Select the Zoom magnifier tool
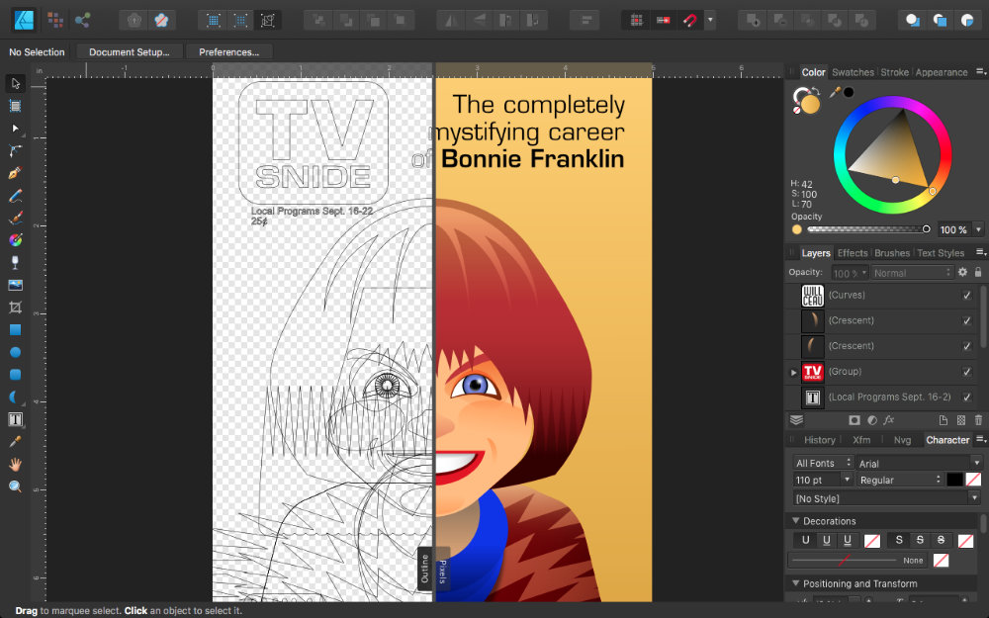 [15, 486]
